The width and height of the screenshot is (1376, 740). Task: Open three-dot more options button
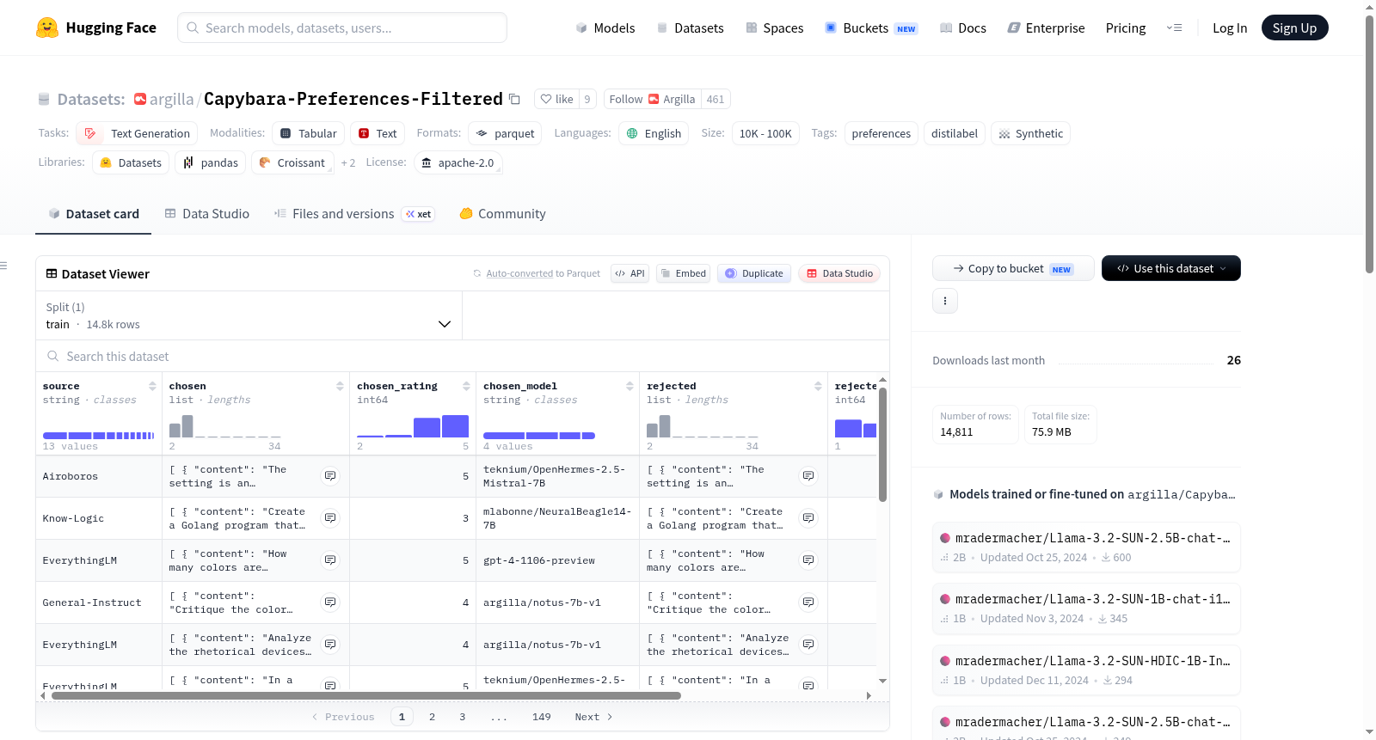945,301
